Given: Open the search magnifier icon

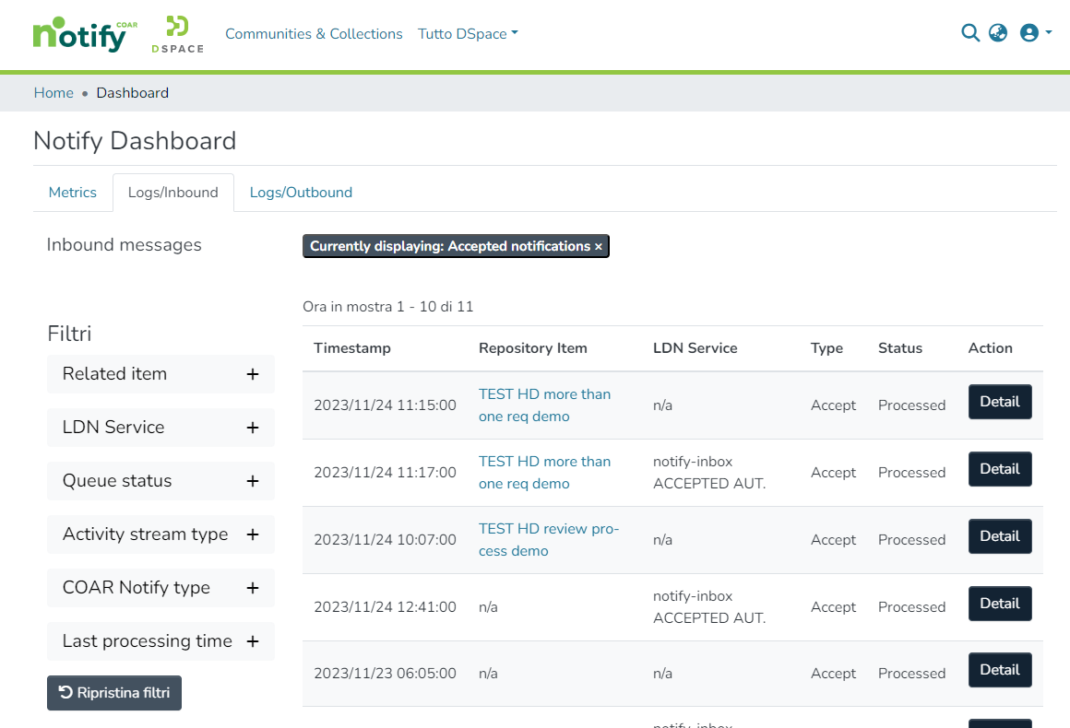Looking at the screenshot, I should (969, 33).
